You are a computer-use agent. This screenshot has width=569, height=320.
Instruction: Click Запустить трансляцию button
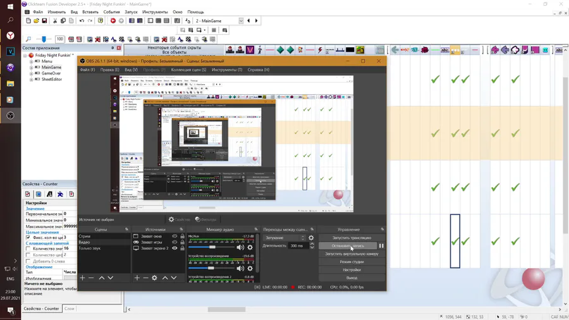352,238
